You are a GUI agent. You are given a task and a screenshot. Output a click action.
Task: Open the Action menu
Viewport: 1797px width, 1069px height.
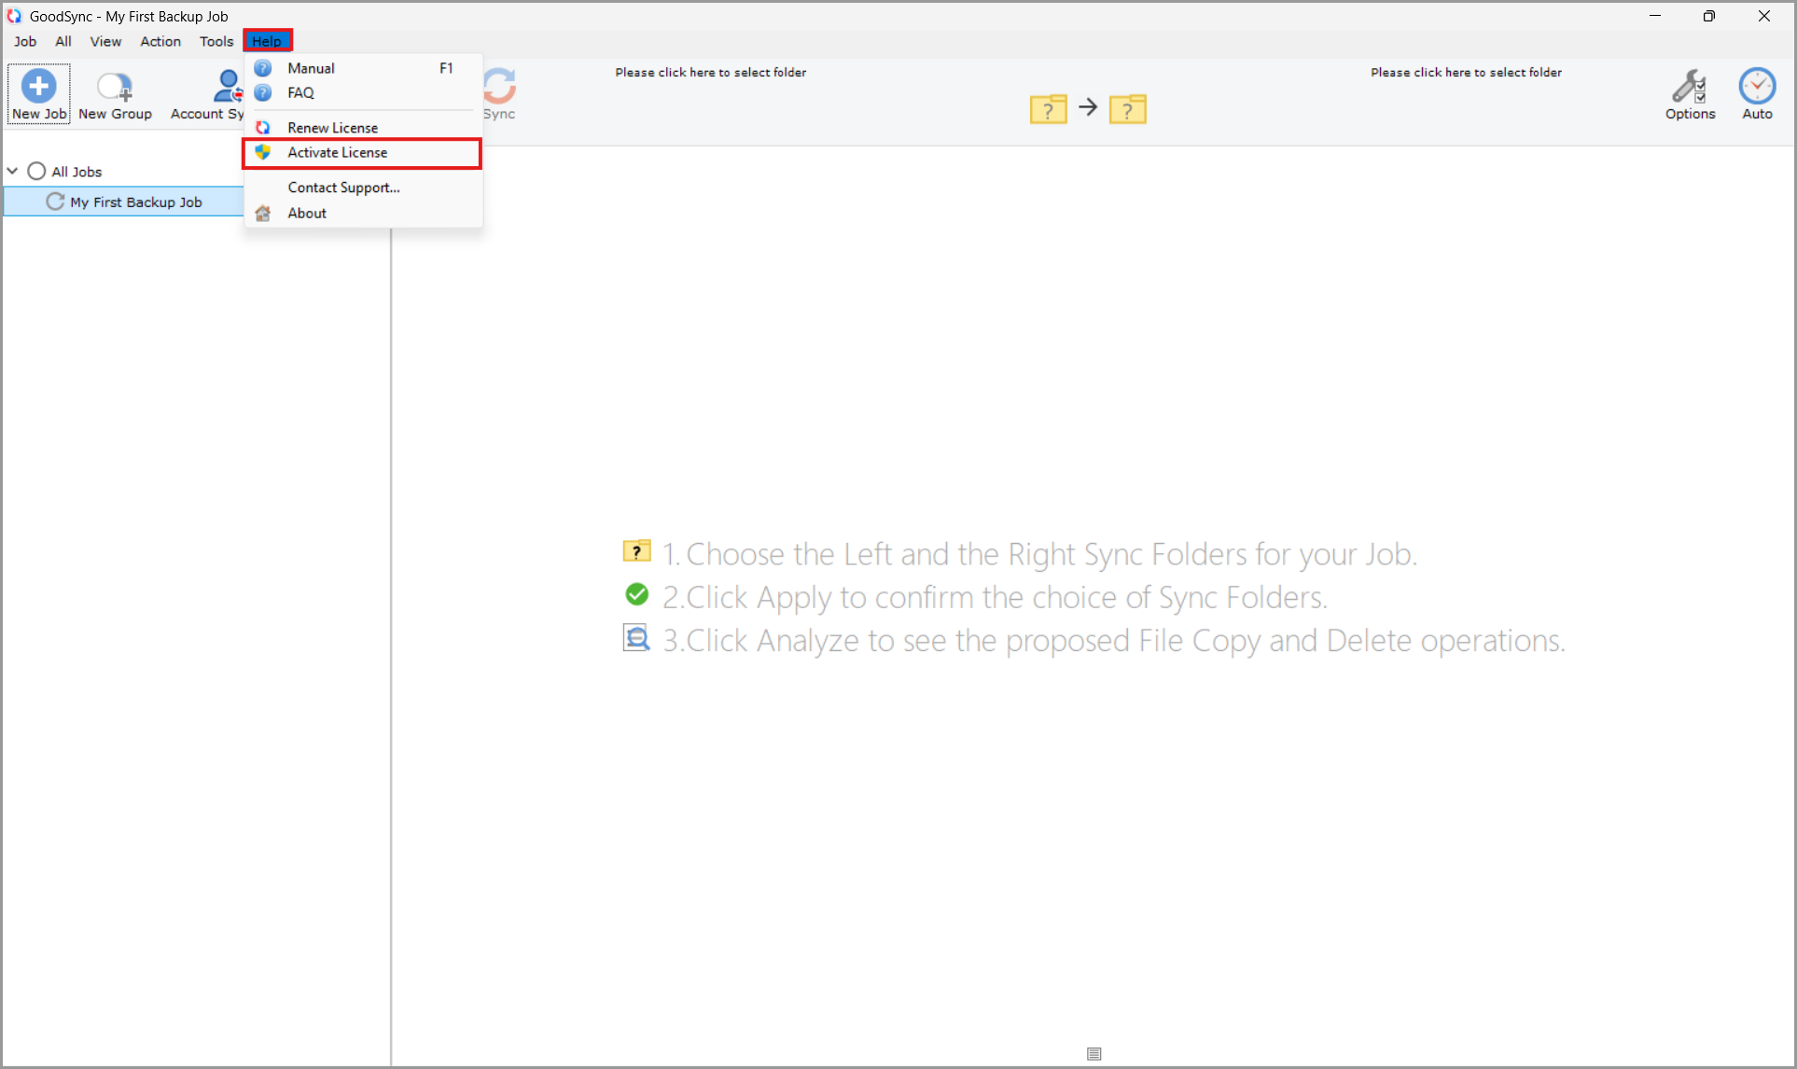click(x=160, y=41)
